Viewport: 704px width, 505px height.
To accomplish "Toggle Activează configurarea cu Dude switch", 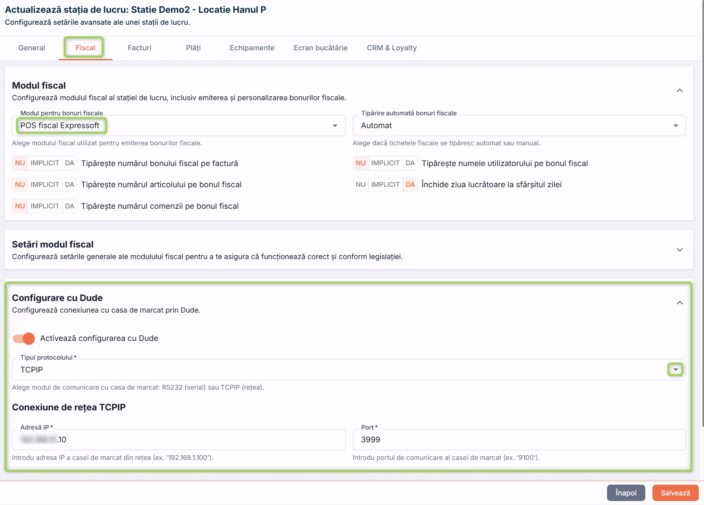I will click(x=24, y=339).
